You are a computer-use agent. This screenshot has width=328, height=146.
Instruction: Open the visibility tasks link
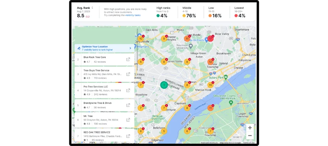click(133, 15)
